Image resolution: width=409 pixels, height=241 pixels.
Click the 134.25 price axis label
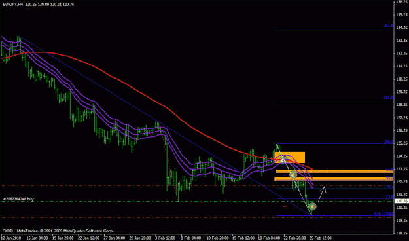click(x=402, y=28)
